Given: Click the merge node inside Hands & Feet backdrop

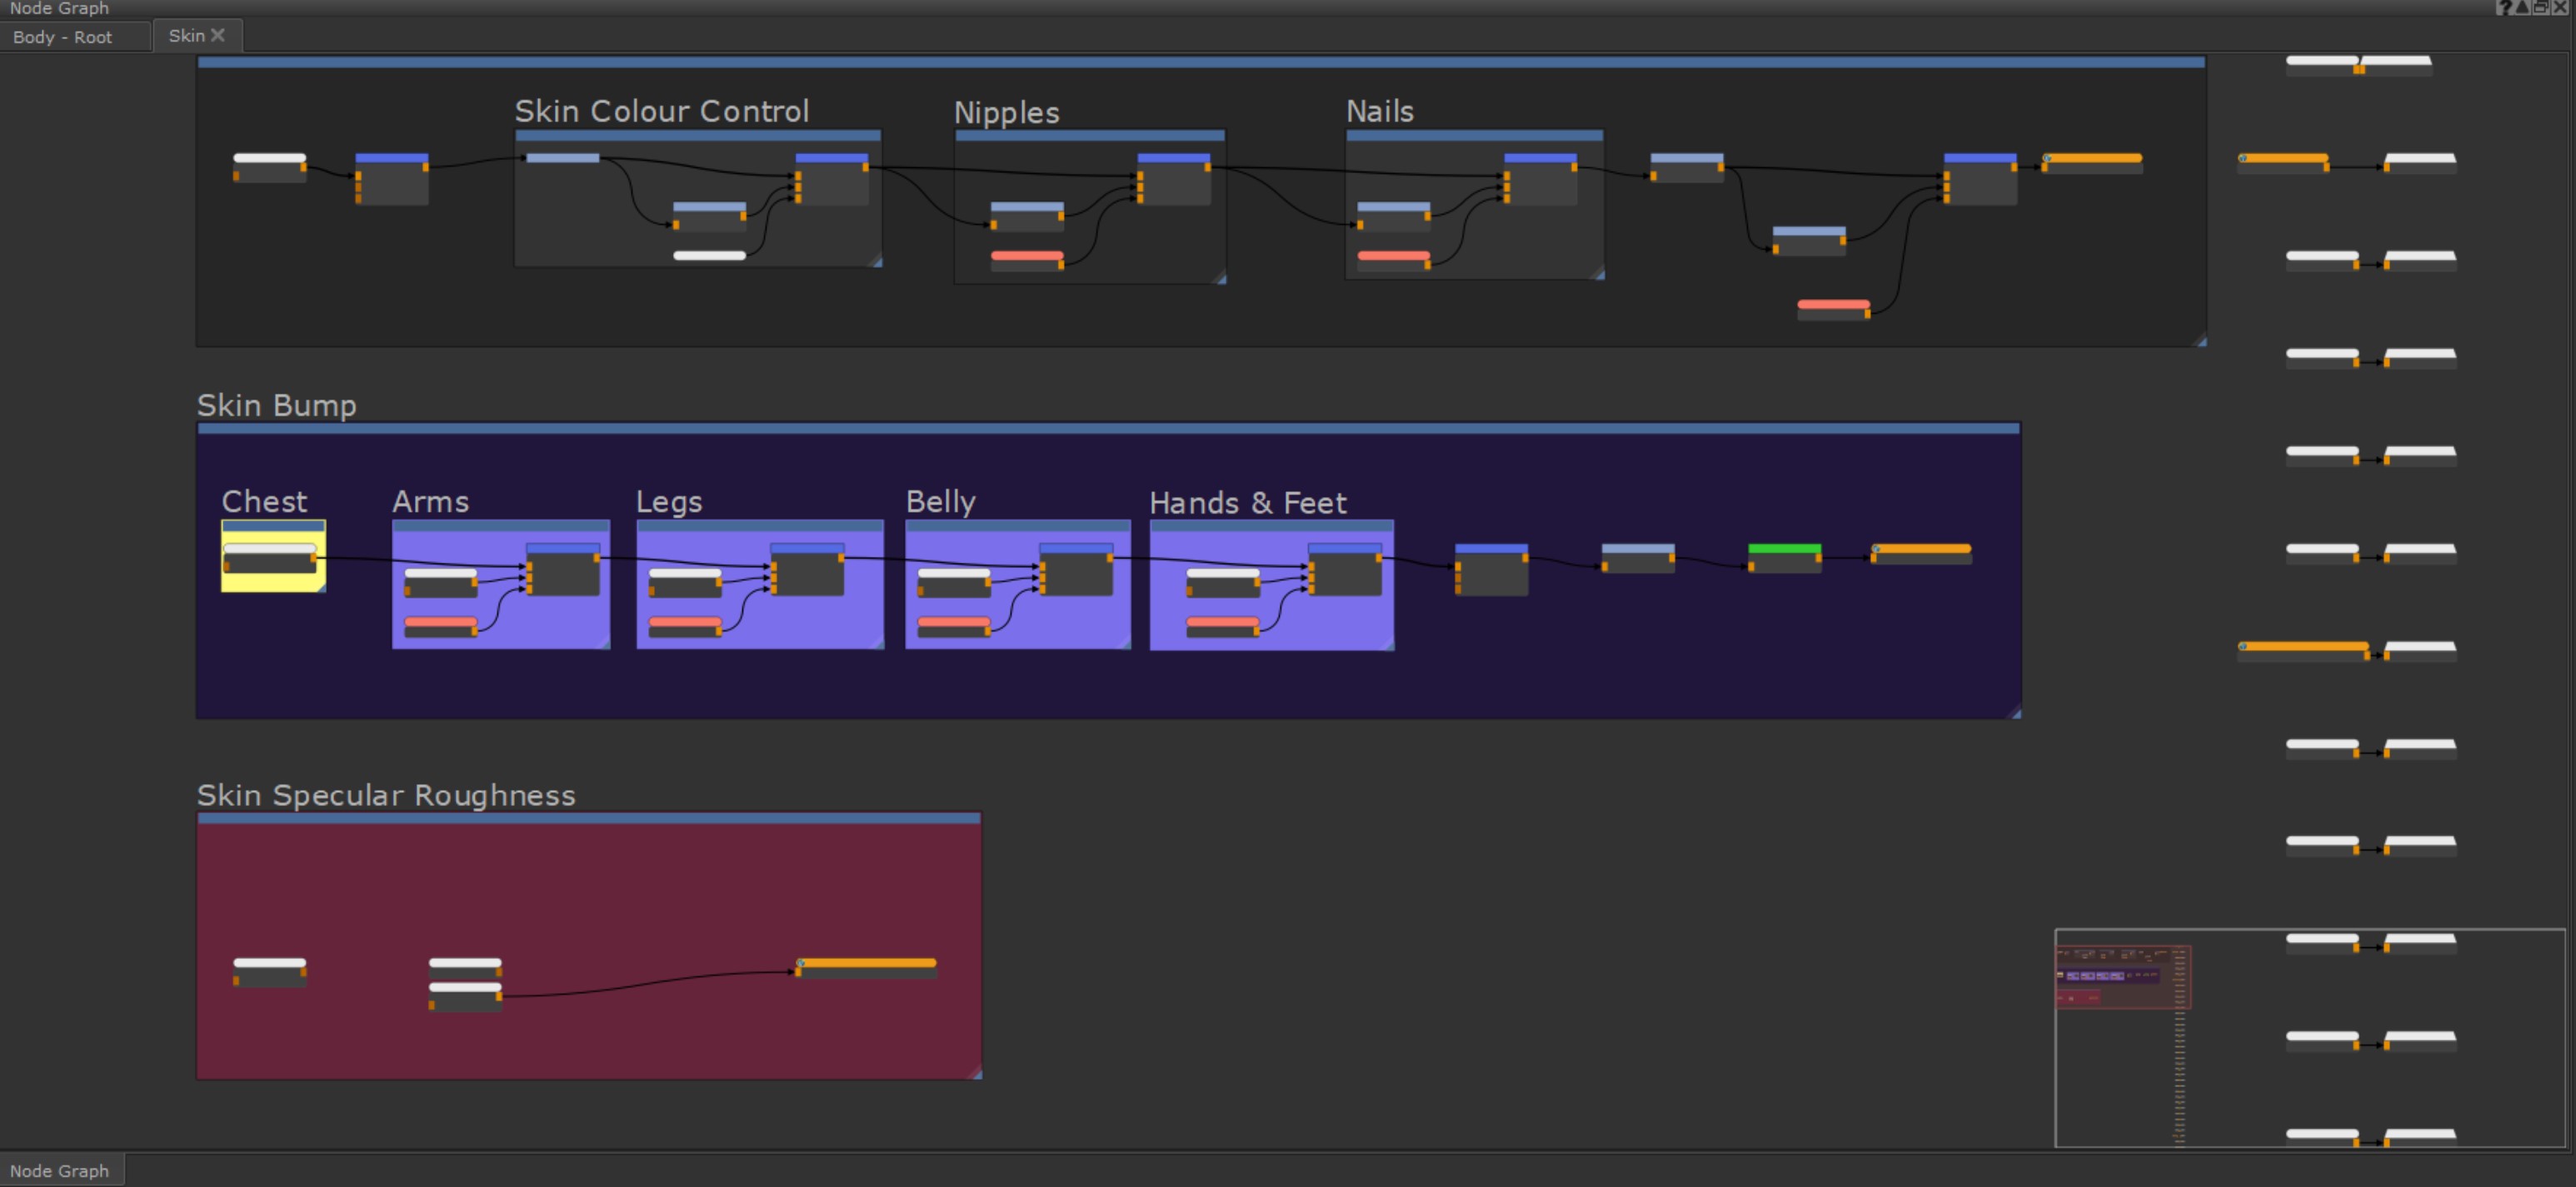Looking at the screenshot, I should tap(1344, 570).
